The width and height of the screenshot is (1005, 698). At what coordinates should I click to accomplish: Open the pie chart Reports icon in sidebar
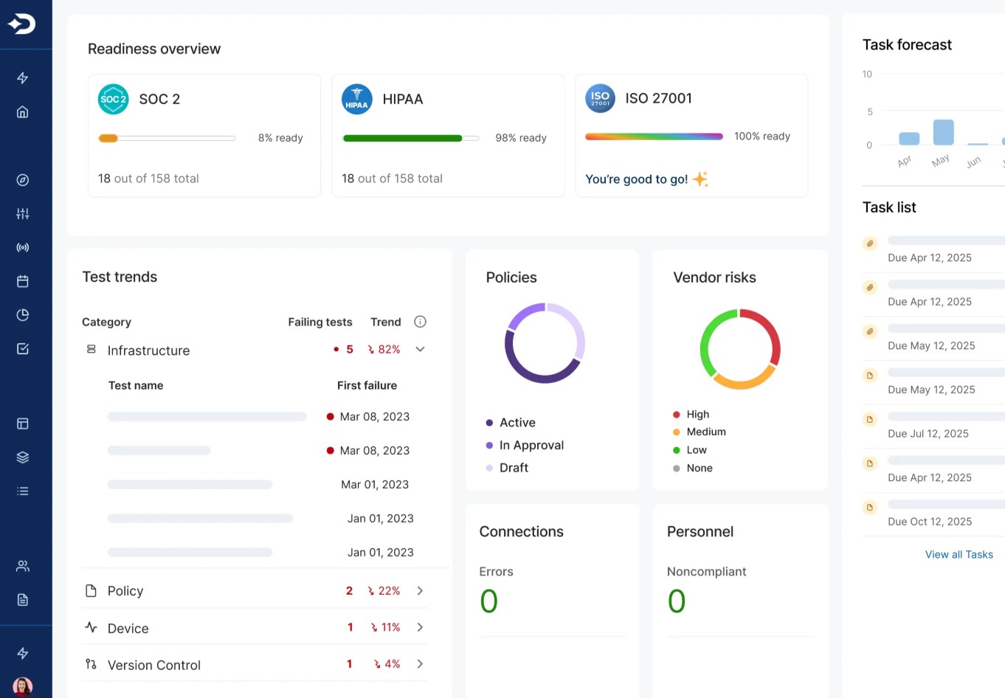tap(22, 314)
